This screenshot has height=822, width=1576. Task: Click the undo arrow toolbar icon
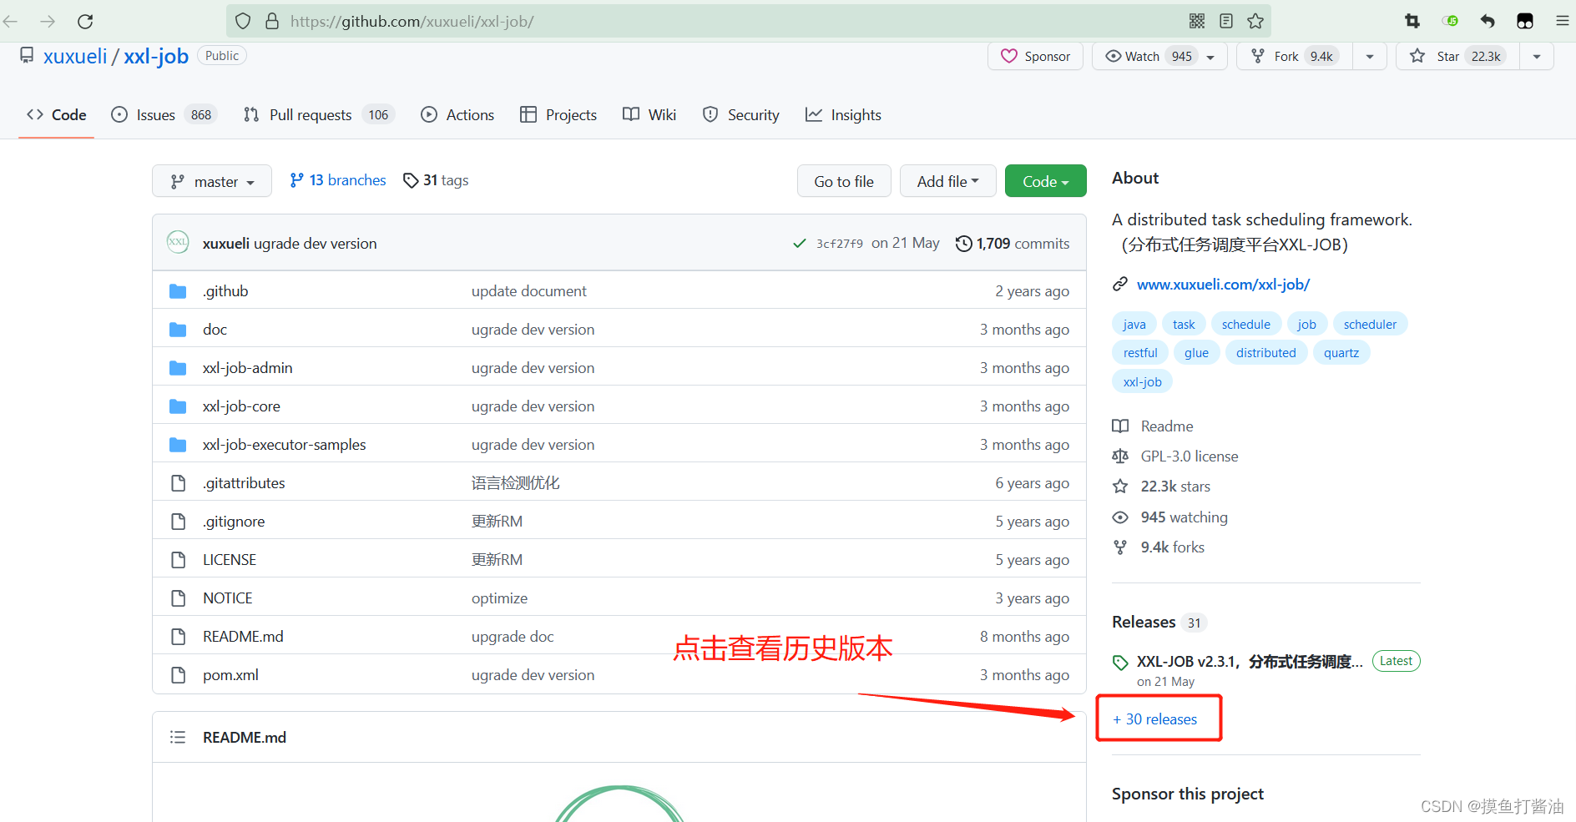1488,21
